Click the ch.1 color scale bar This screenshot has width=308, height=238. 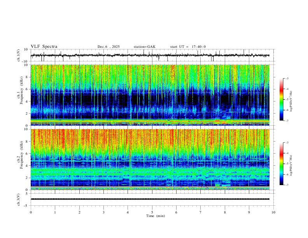pos(281,100)
